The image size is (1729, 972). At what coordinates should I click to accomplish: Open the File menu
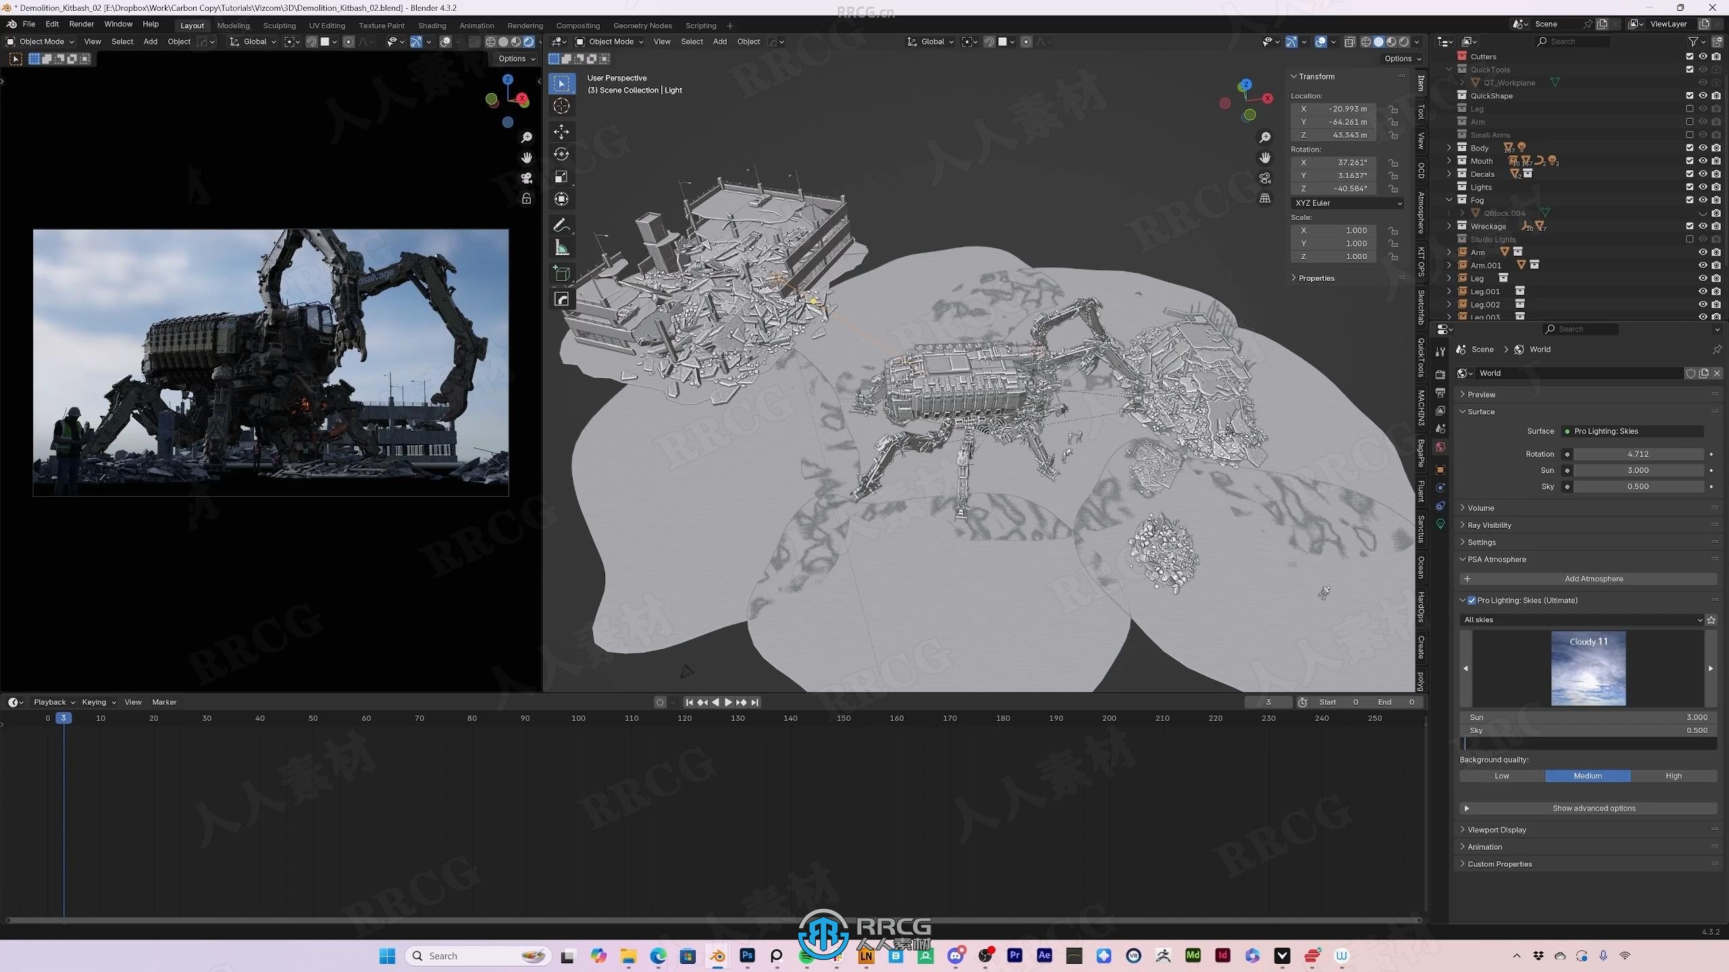(x=28, y=24)
